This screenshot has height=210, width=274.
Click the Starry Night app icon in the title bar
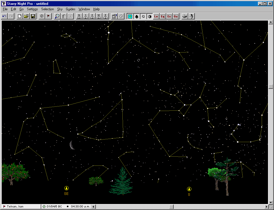4,3
